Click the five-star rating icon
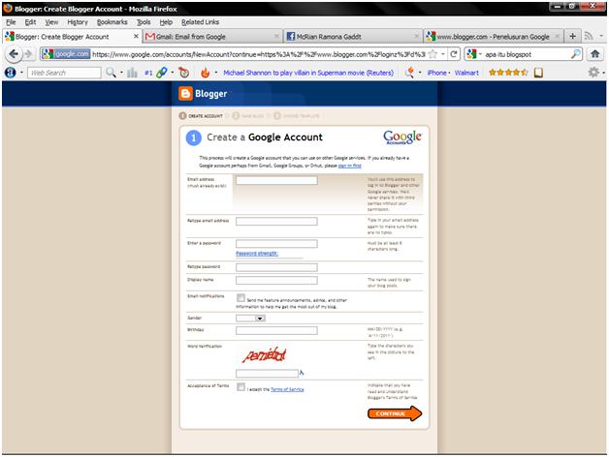 (508, 73)
